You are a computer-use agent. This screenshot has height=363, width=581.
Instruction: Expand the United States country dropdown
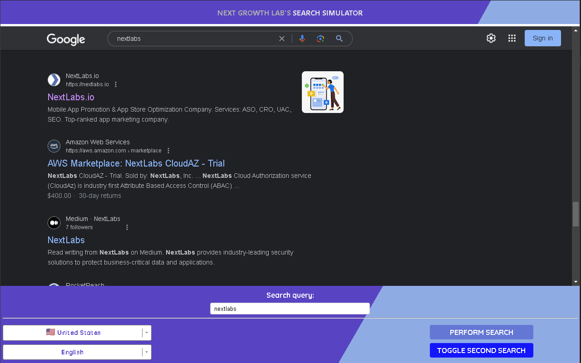pos(146,333)
